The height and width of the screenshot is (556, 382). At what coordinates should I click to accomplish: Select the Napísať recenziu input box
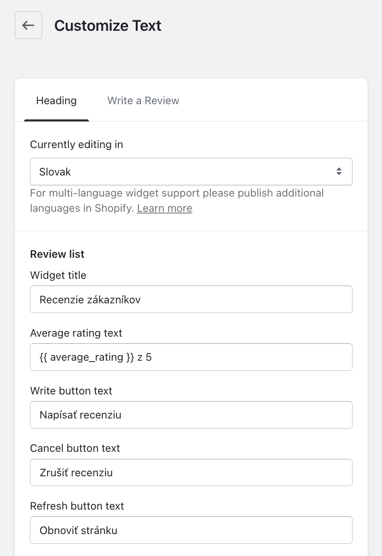191,415
